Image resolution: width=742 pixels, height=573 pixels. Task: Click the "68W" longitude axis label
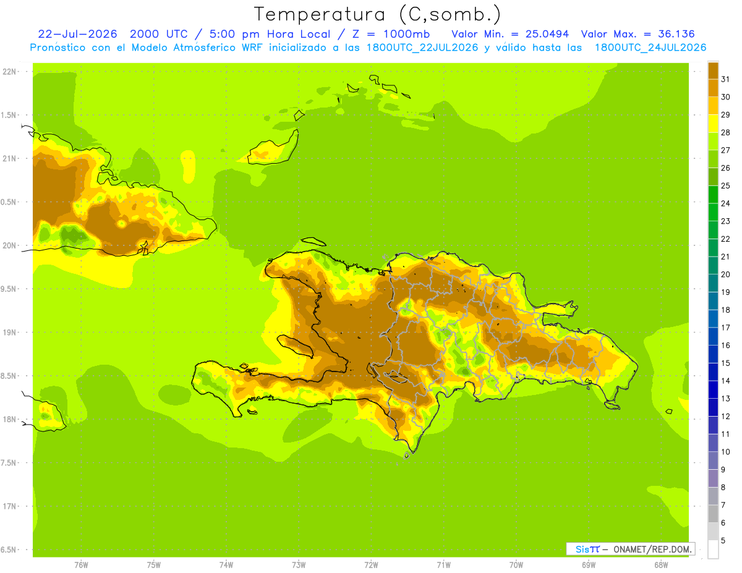(661, 565)
